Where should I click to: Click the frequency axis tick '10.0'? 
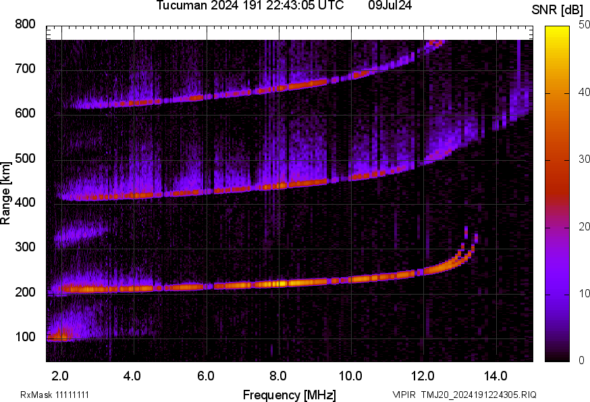(350, 376)
